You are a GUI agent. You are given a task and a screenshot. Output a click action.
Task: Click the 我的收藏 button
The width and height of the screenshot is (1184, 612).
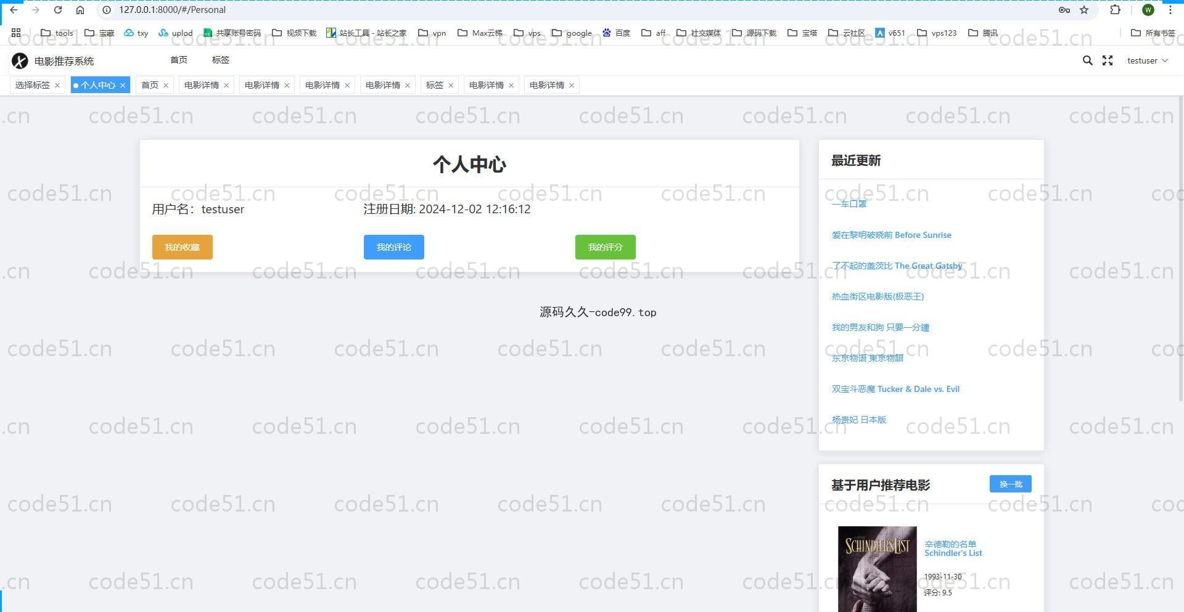183,247
